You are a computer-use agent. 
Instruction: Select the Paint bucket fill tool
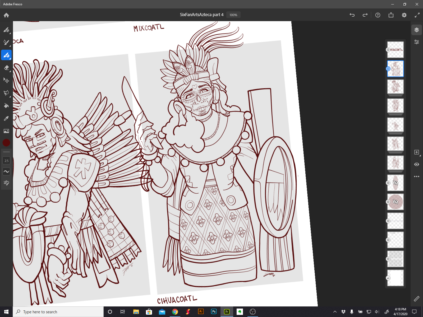pos(6,106)
